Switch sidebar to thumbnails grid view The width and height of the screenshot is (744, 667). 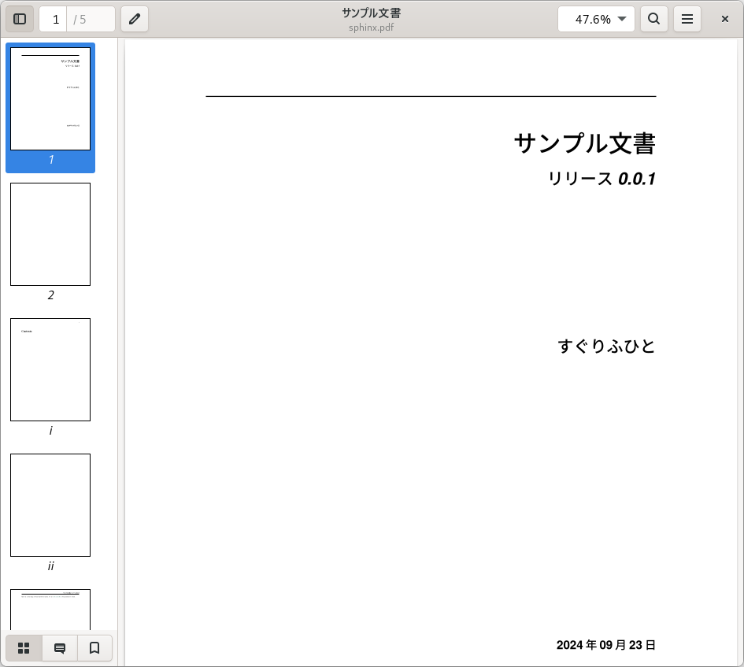pos(24,648)
